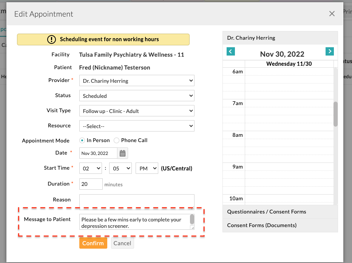
Task: Expand Consent Forms (Documents) section
Action: point(279,225)
